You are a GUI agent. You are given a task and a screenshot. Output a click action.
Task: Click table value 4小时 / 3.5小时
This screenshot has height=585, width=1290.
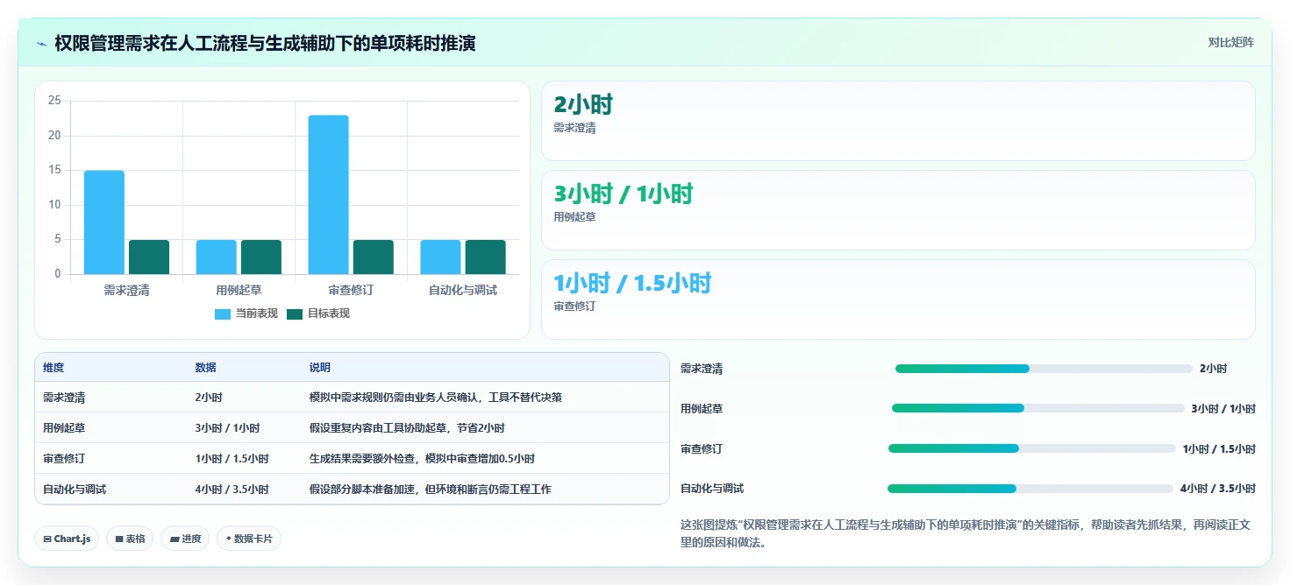pyautogui.click(x=232, y=490)
